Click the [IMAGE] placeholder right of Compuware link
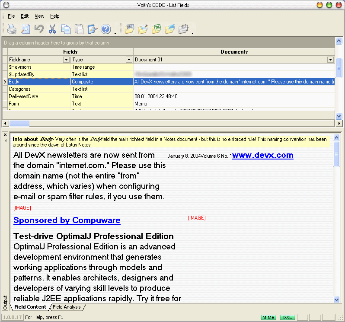 (x=197, y=218)
